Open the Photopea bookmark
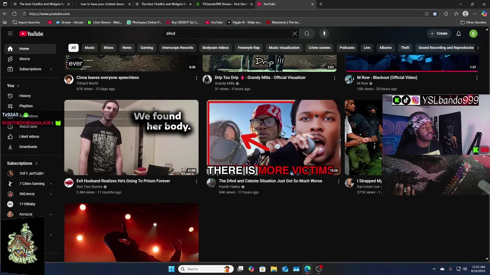Image resolution: width=490 pixels, height=275 pixels. [x=144, y=22]
